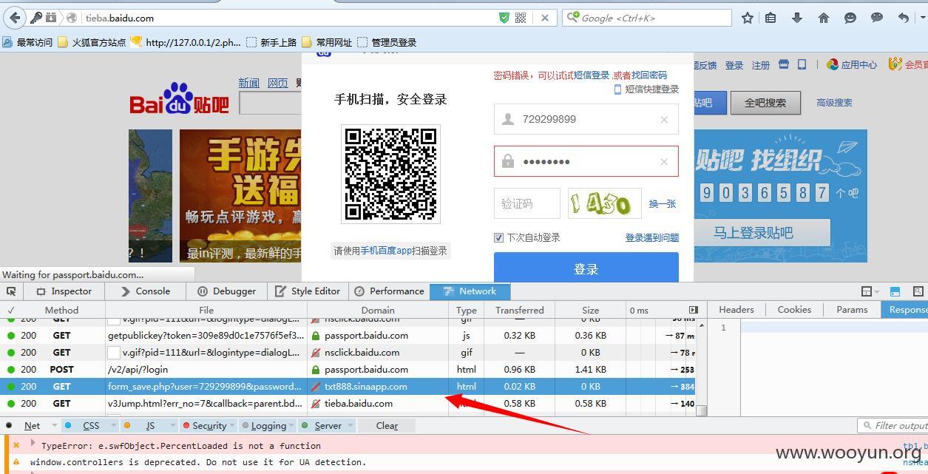928x474 pixels.
Task: Toggle the network details pane icon
Action: 693,310
